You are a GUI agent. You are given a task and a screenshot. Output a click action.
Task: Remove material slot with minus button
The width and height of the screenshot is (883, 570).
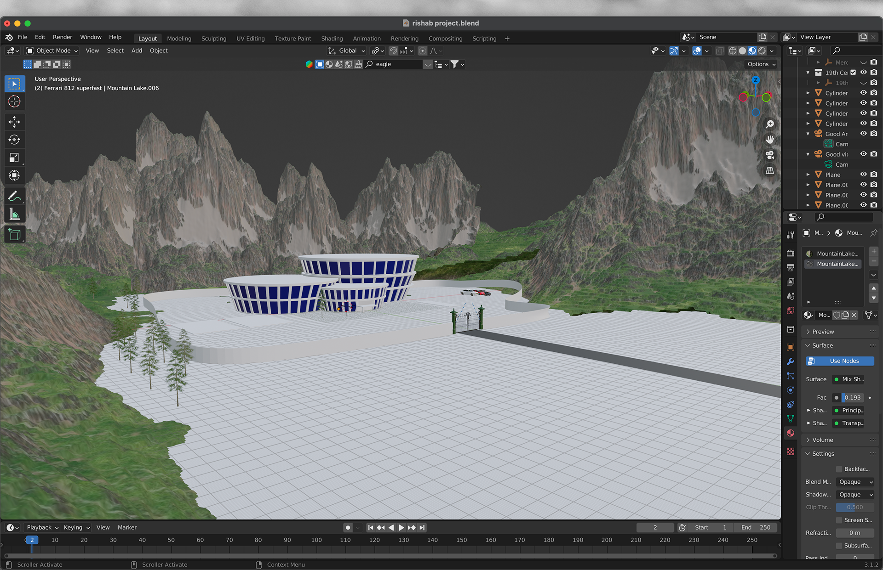pyautogui.click(x=874, y=261)
